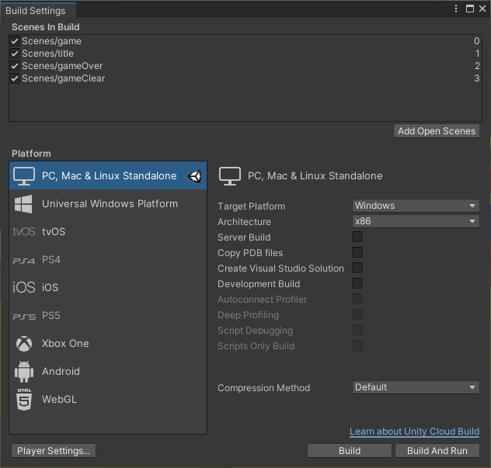Choose the PS4 platform icon

(24, 260)
